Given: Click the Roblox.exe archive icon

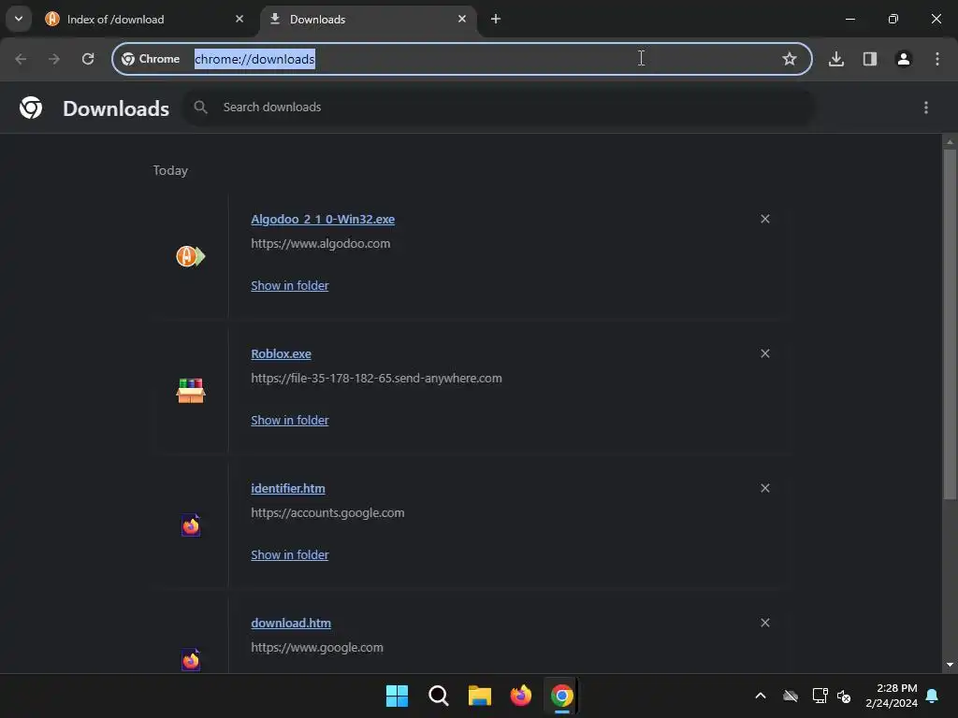Looking at the screenshot, I should tap(191, 391).
